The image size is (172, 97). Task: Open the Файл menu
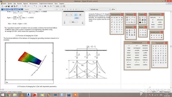pyautogui.click(x=5, y=4)
